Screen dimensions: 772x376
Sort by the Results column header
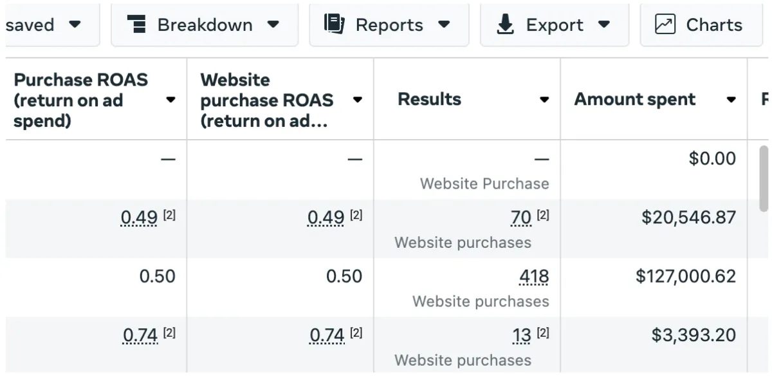430,99
